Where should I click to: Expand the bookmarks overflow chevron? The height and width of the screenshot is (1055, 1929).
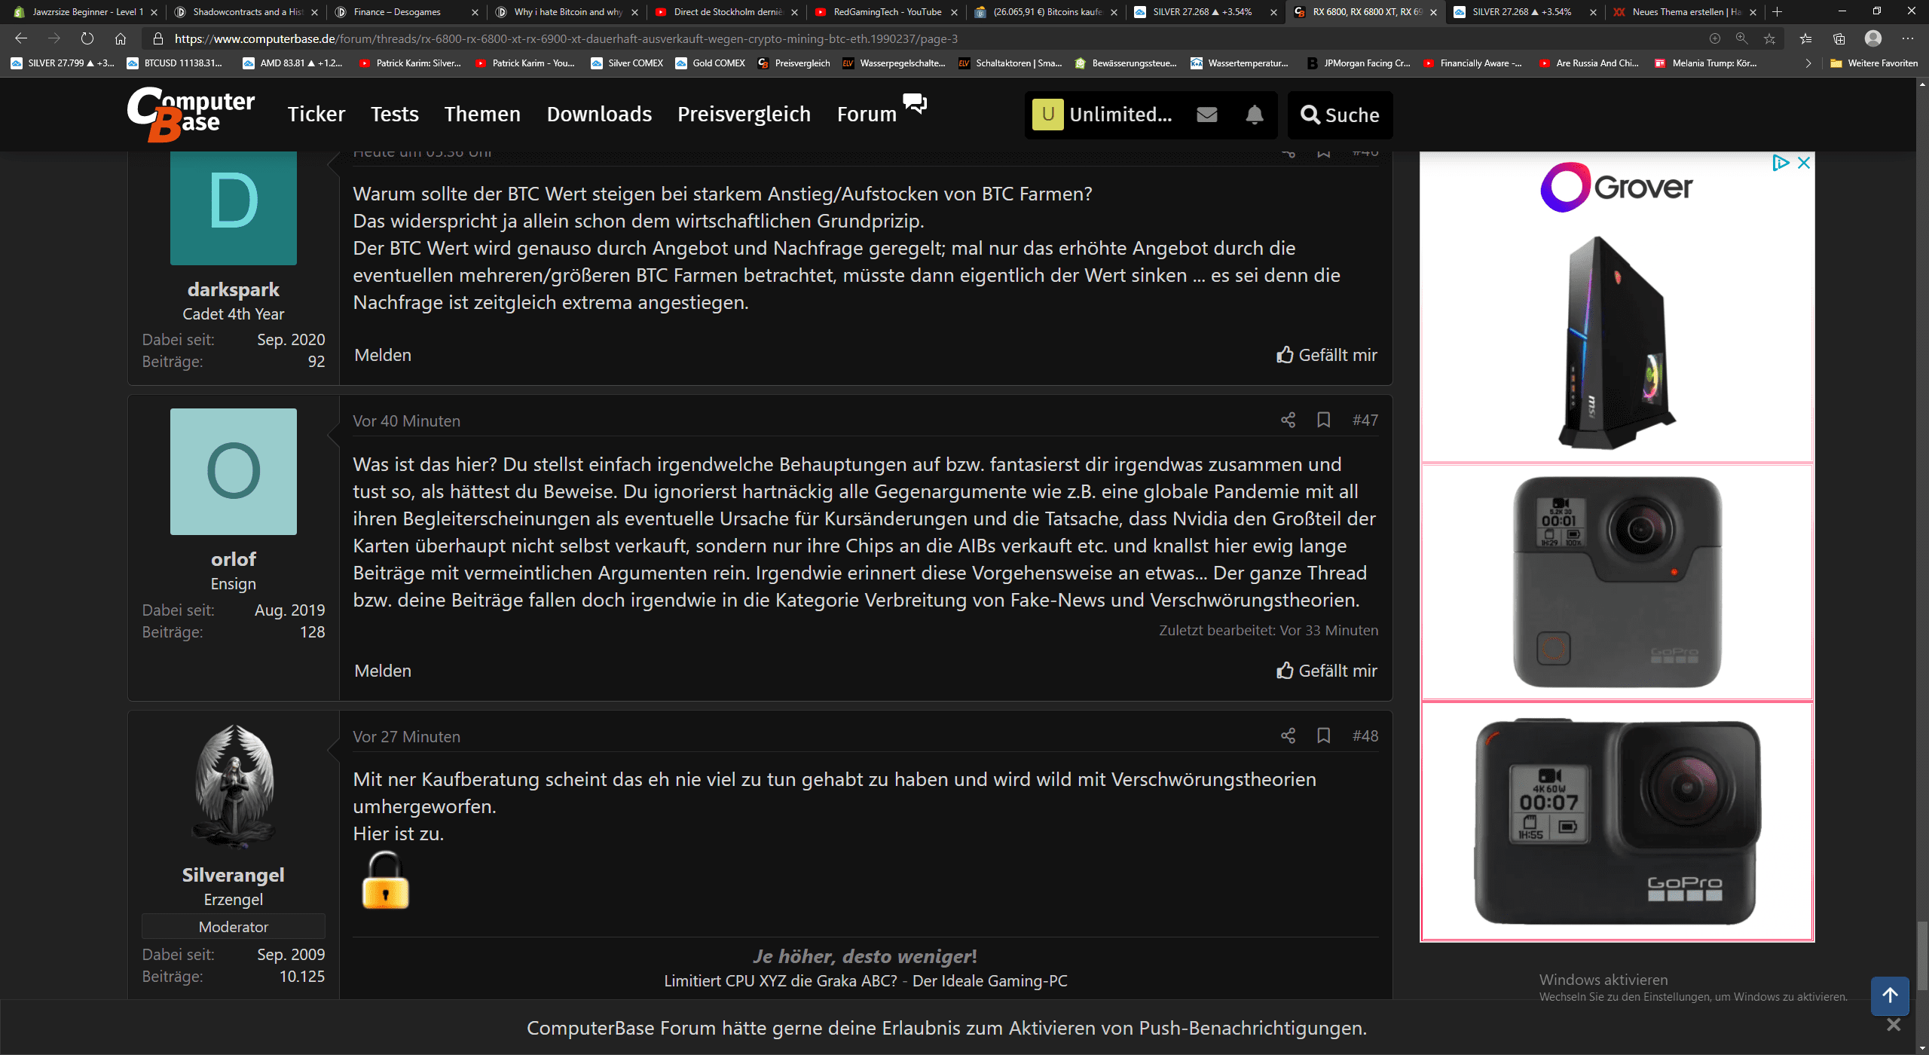pyautogui.click(x=1808, y=63)
